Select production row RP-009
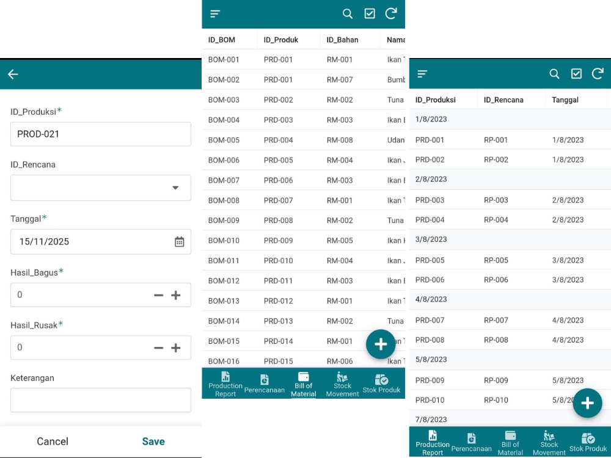The height and width of the screenshot is (458, 611). [x=510, y=380]
